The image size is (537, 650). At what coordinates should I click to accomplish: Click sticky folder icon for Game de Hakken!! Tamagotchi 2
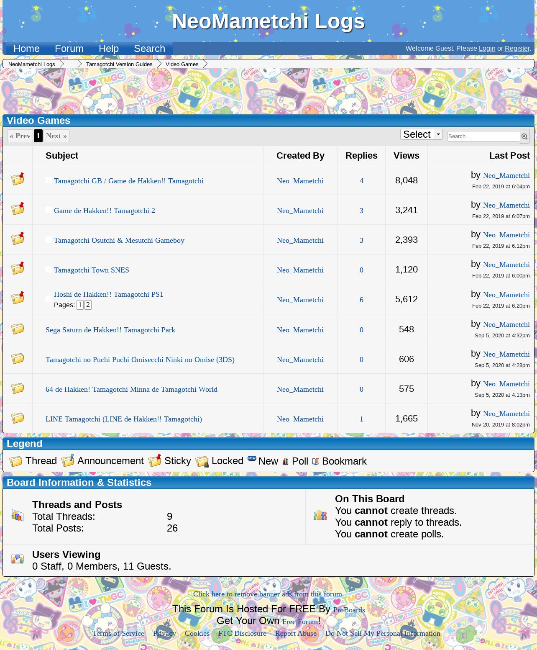[x=18, y=209]
